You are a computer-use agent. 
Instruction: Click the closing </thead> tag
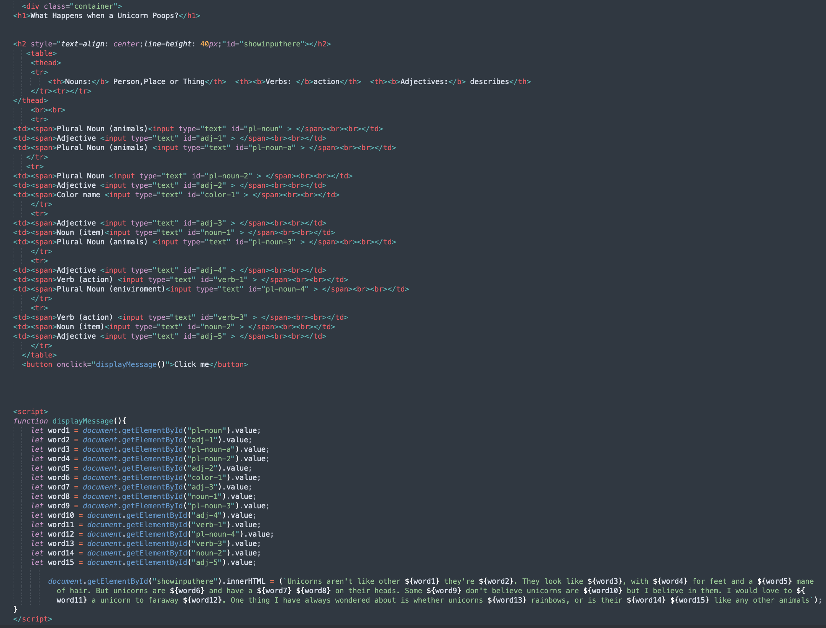click(31, 100)
